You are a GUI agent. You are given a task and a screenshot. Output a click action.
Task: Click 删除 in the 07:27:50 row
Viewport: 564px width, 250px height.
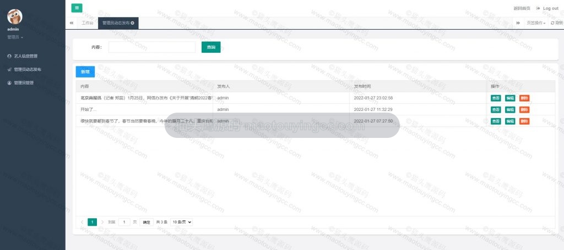click(x=524, y=121)
